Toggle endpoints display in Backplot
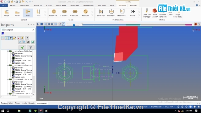This screenshot has width=201, height=113. coord(18,38)
